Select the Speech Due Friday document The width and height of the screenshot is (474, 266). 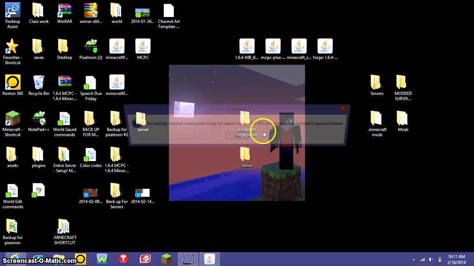click(x=91, y=88)
